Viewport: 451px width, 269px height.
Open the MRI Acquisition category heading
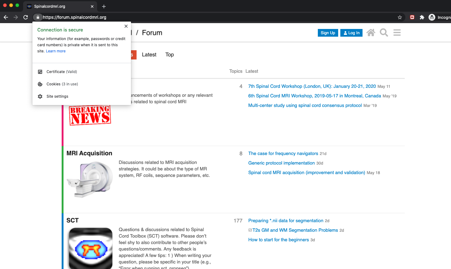pos(89,153)
